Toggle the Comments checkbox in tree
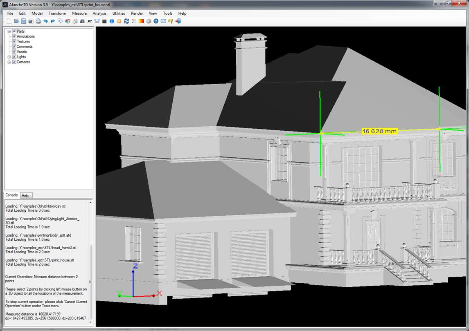This screenshot has width=469, height=331. [x=14, y=46]
